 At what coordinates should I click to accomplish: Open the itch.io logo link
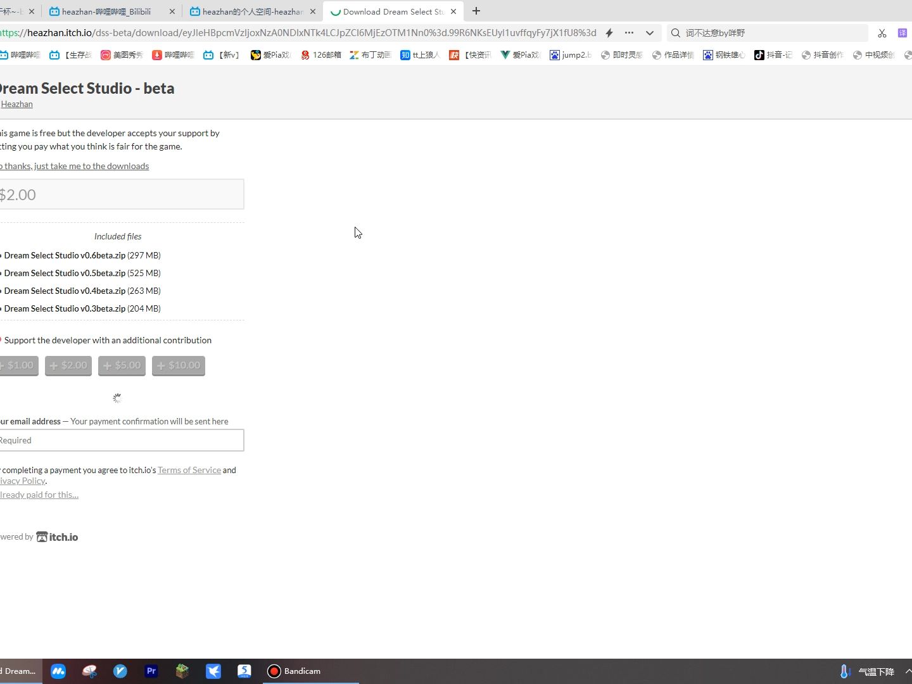(57, 537)
